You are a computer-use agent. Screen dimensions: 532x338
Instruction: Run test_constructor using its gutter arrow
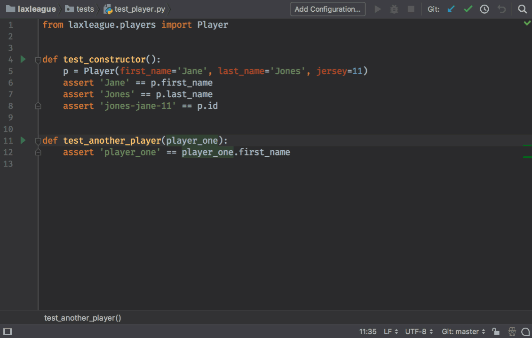pyautogui.click(x=23, y=59)
